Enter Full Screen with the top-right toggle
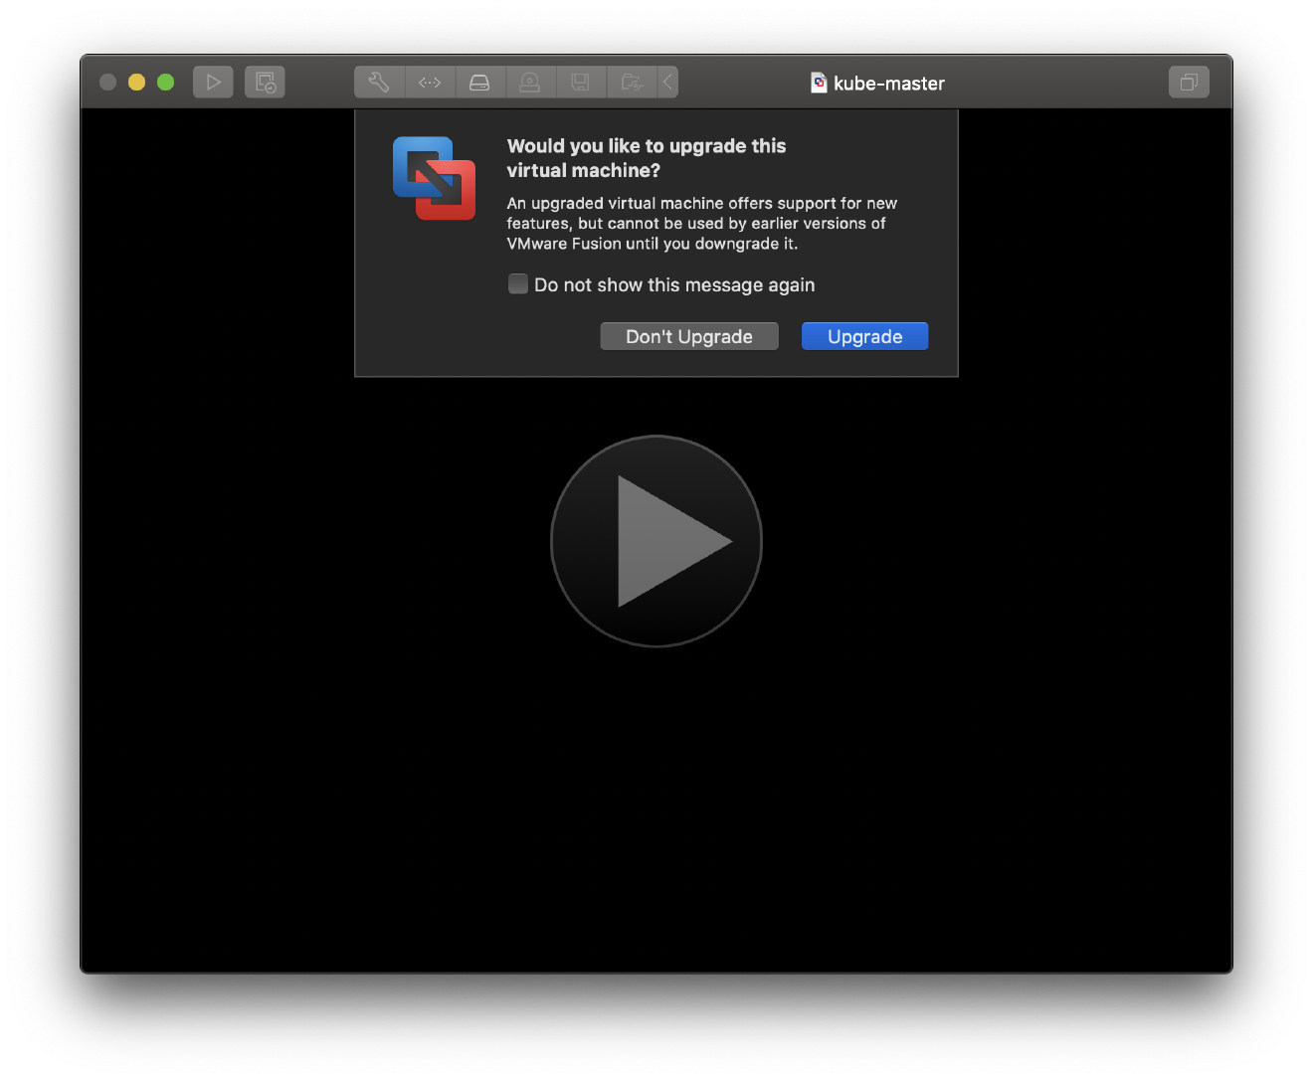The width and height of the screenshot is (1313, 1080). point(1189,82)
